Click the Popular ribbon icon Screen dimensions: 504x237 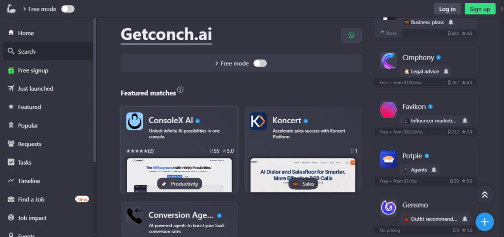point(11,126)
